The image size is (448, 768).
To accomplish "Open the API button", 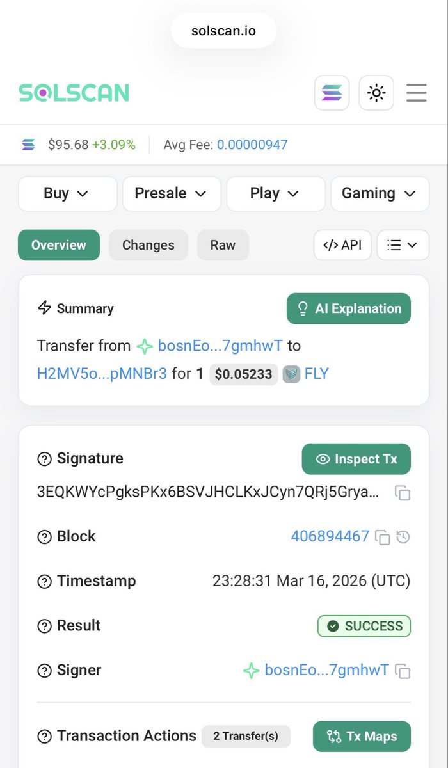I will [342, 245].
